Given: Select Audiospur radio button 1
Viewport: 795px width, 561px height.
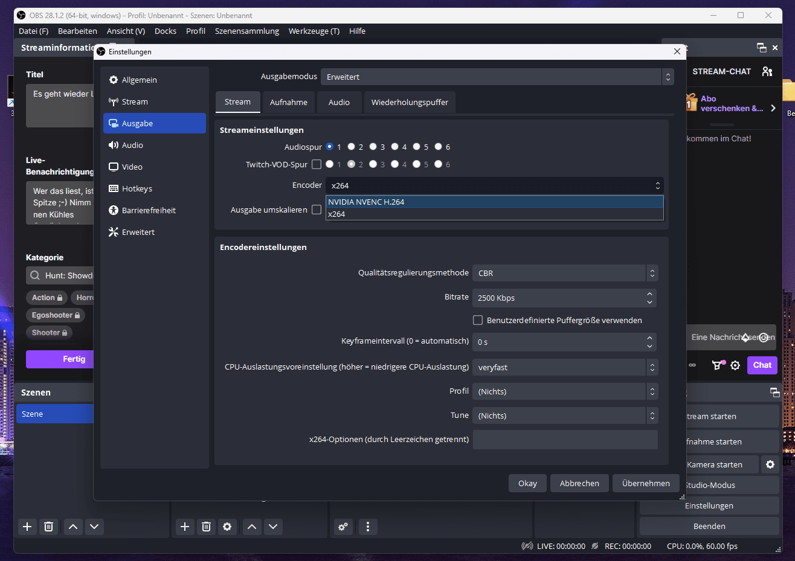Looking at the screenshot, I should (329, 147).
